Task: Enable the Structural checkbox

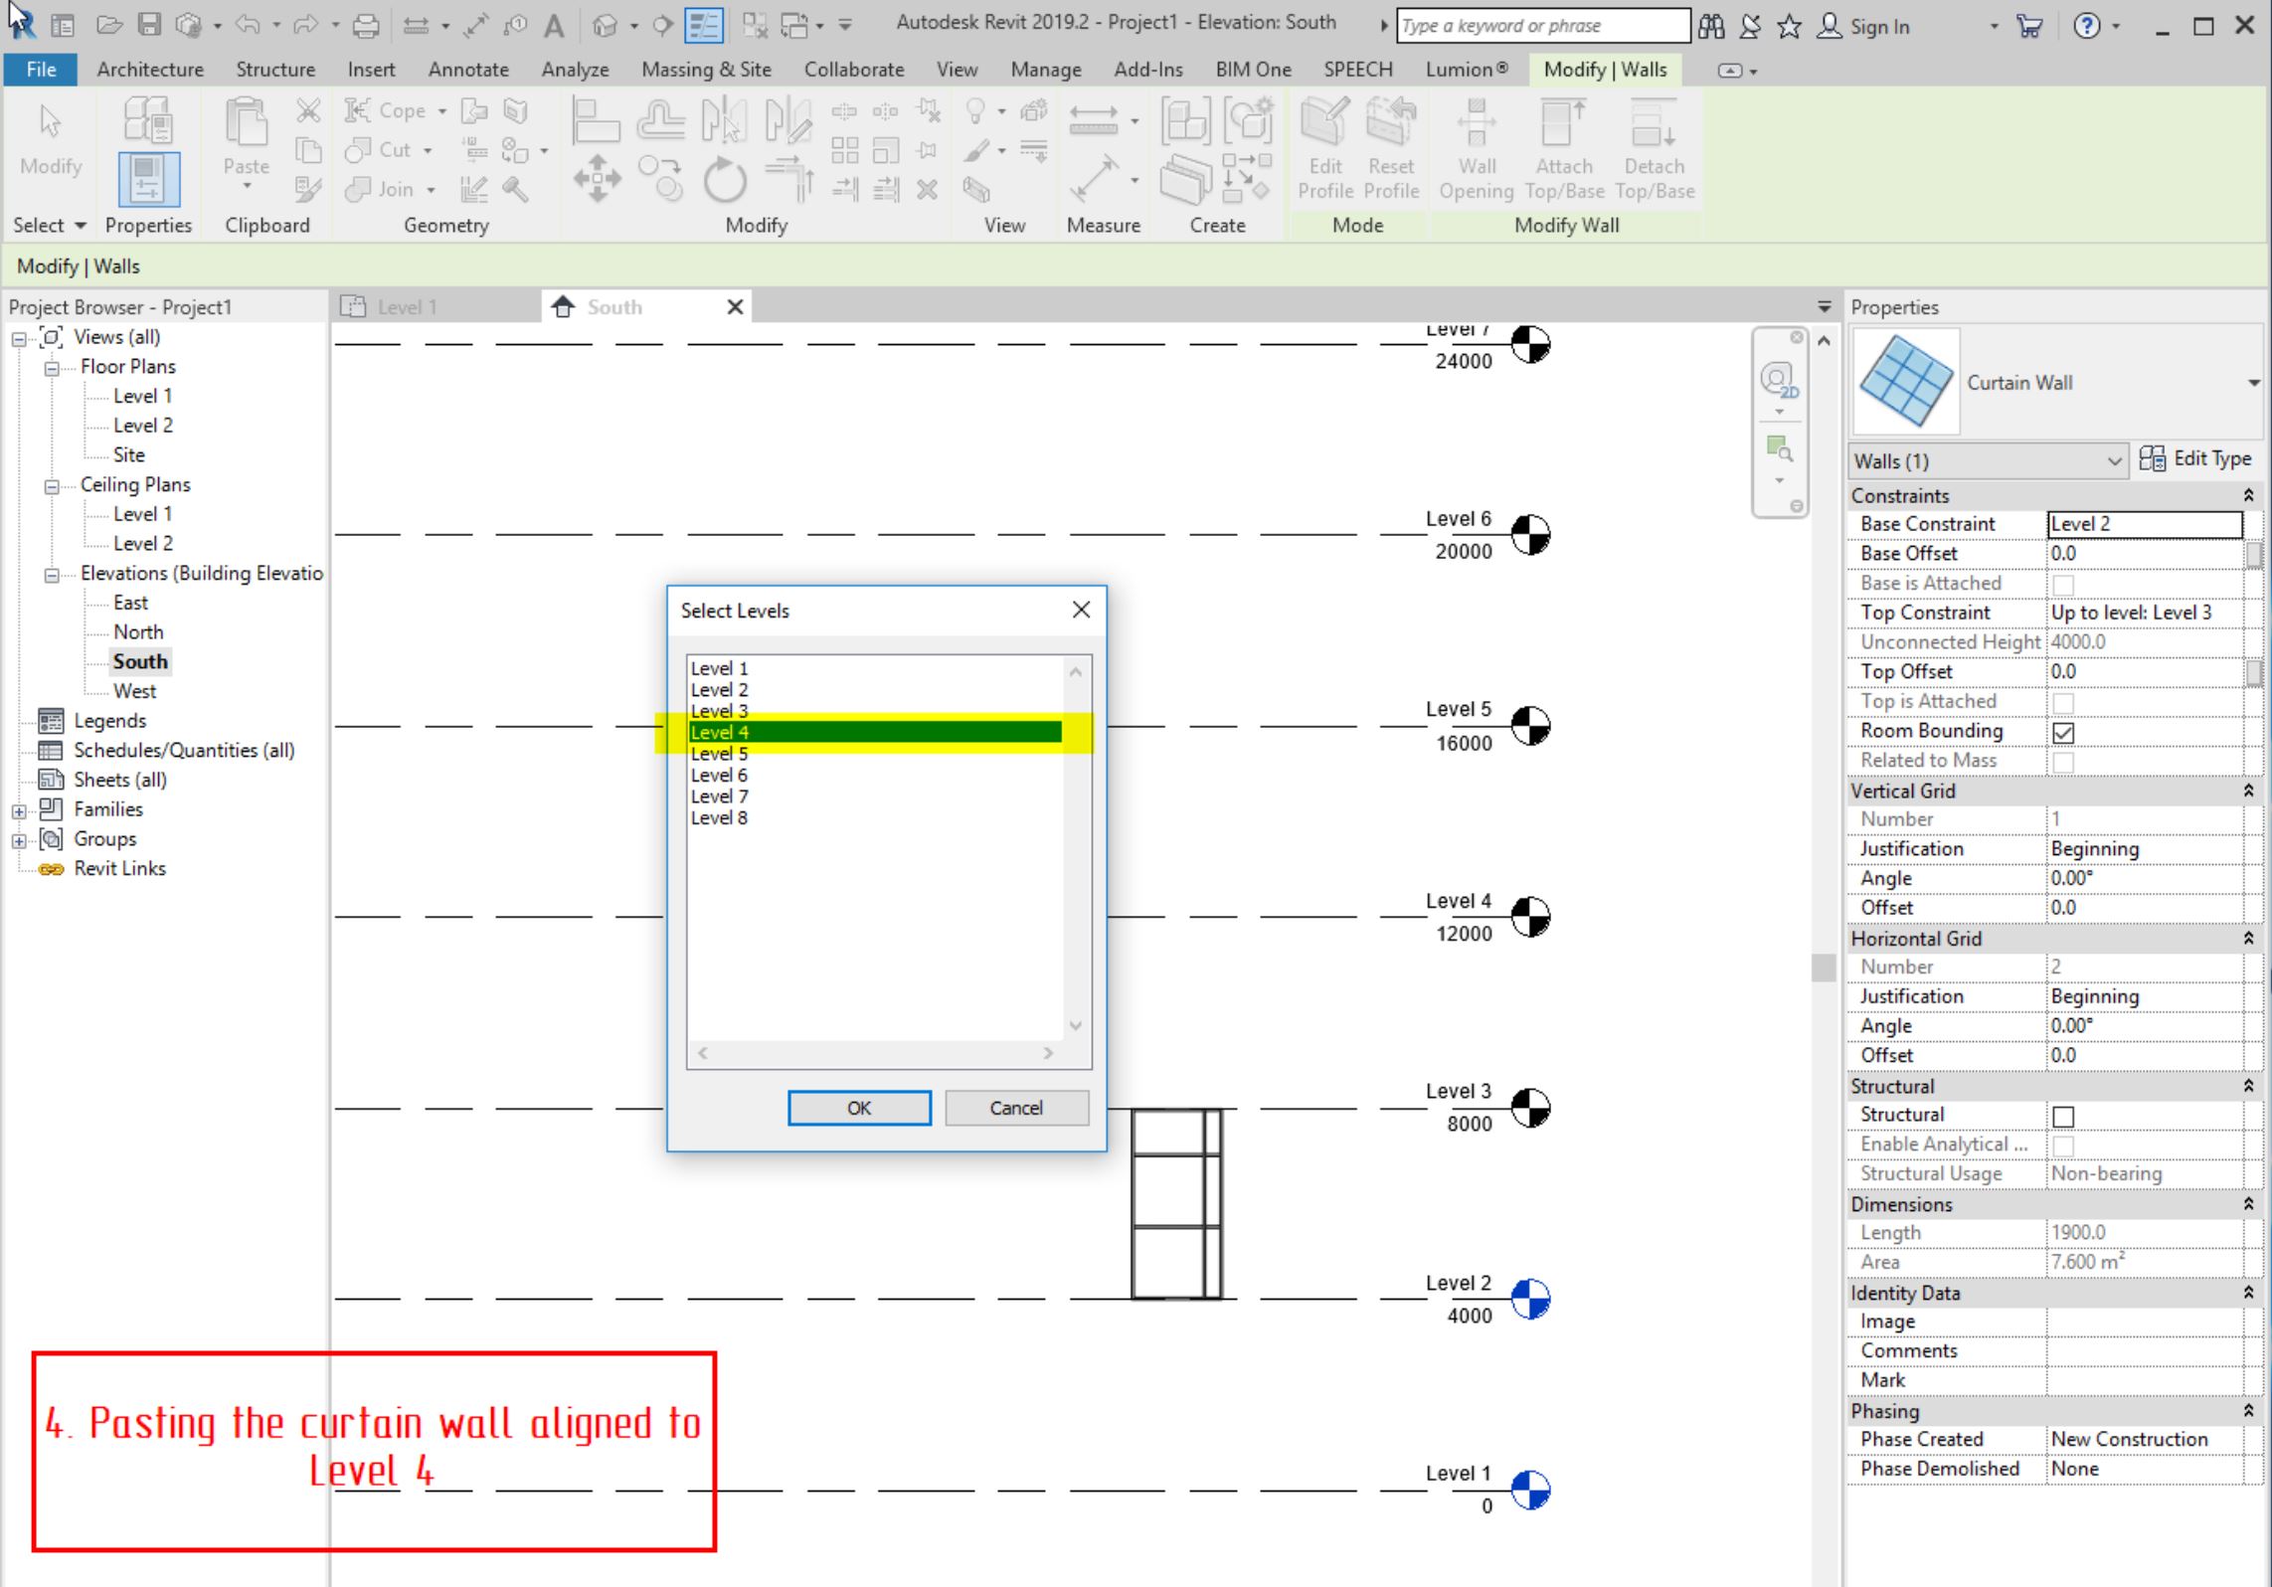Action: (x=2063, y=1115)
